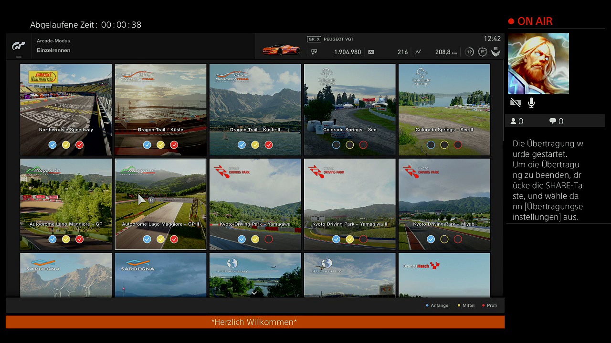Click the microphone icon under the avatar

[531, 102]
